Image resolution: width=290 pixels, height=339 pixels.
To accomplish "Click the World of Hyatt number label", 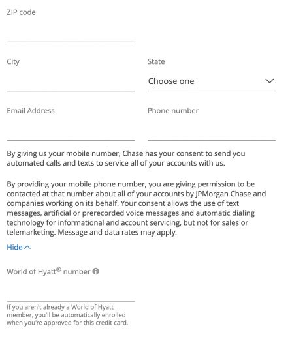I will click(48, 271).
